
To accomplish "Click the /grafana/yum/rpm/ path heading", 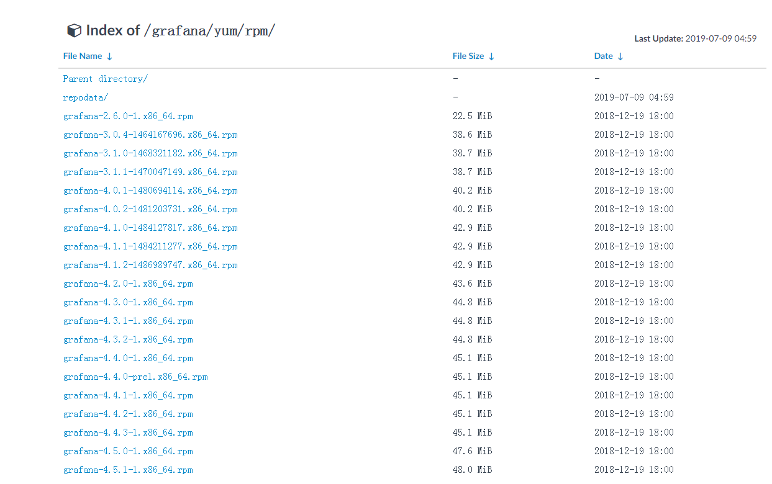I will tap(209, 30).
